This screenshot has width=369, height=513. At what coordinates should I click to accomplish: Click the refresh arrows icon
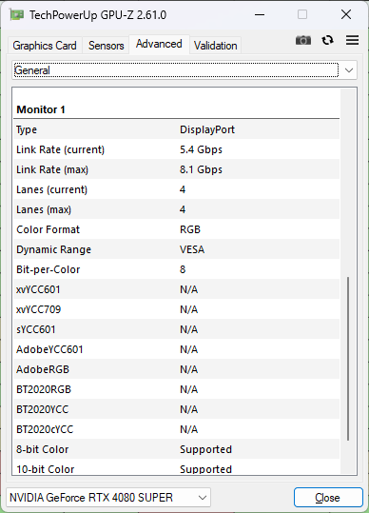coord(327,40)
